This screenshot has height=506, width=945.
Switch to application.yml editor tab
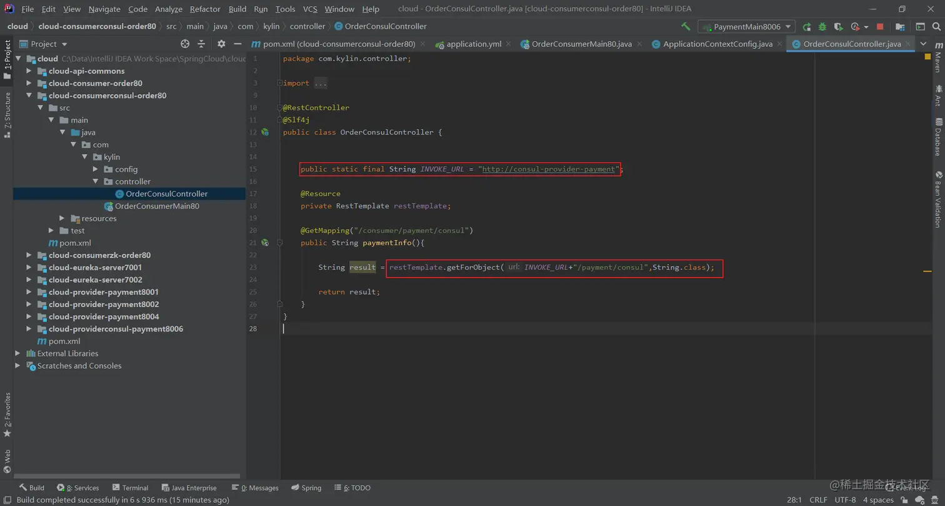[x=474, y=44]
